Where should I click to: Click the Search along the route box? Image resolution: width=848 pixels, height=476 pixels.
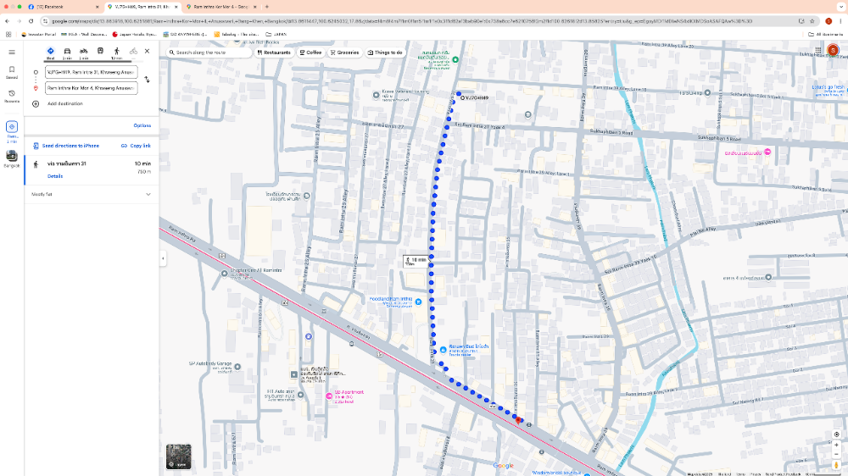point(209,53)
